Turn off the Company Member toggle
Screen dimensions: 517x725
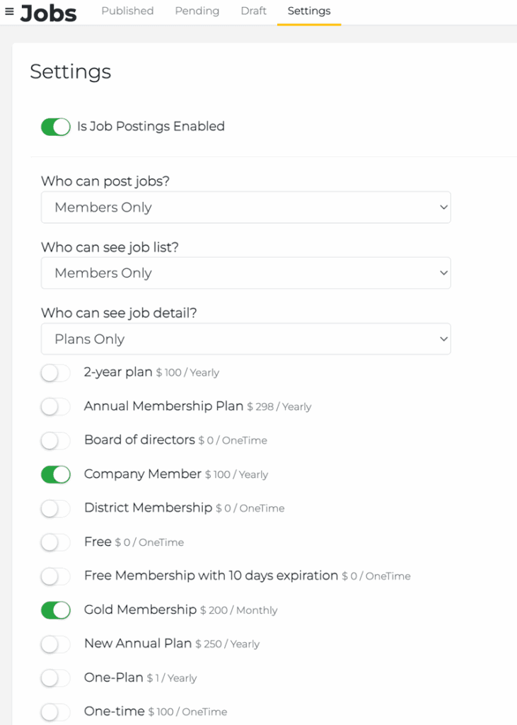[x=56, y=474]
